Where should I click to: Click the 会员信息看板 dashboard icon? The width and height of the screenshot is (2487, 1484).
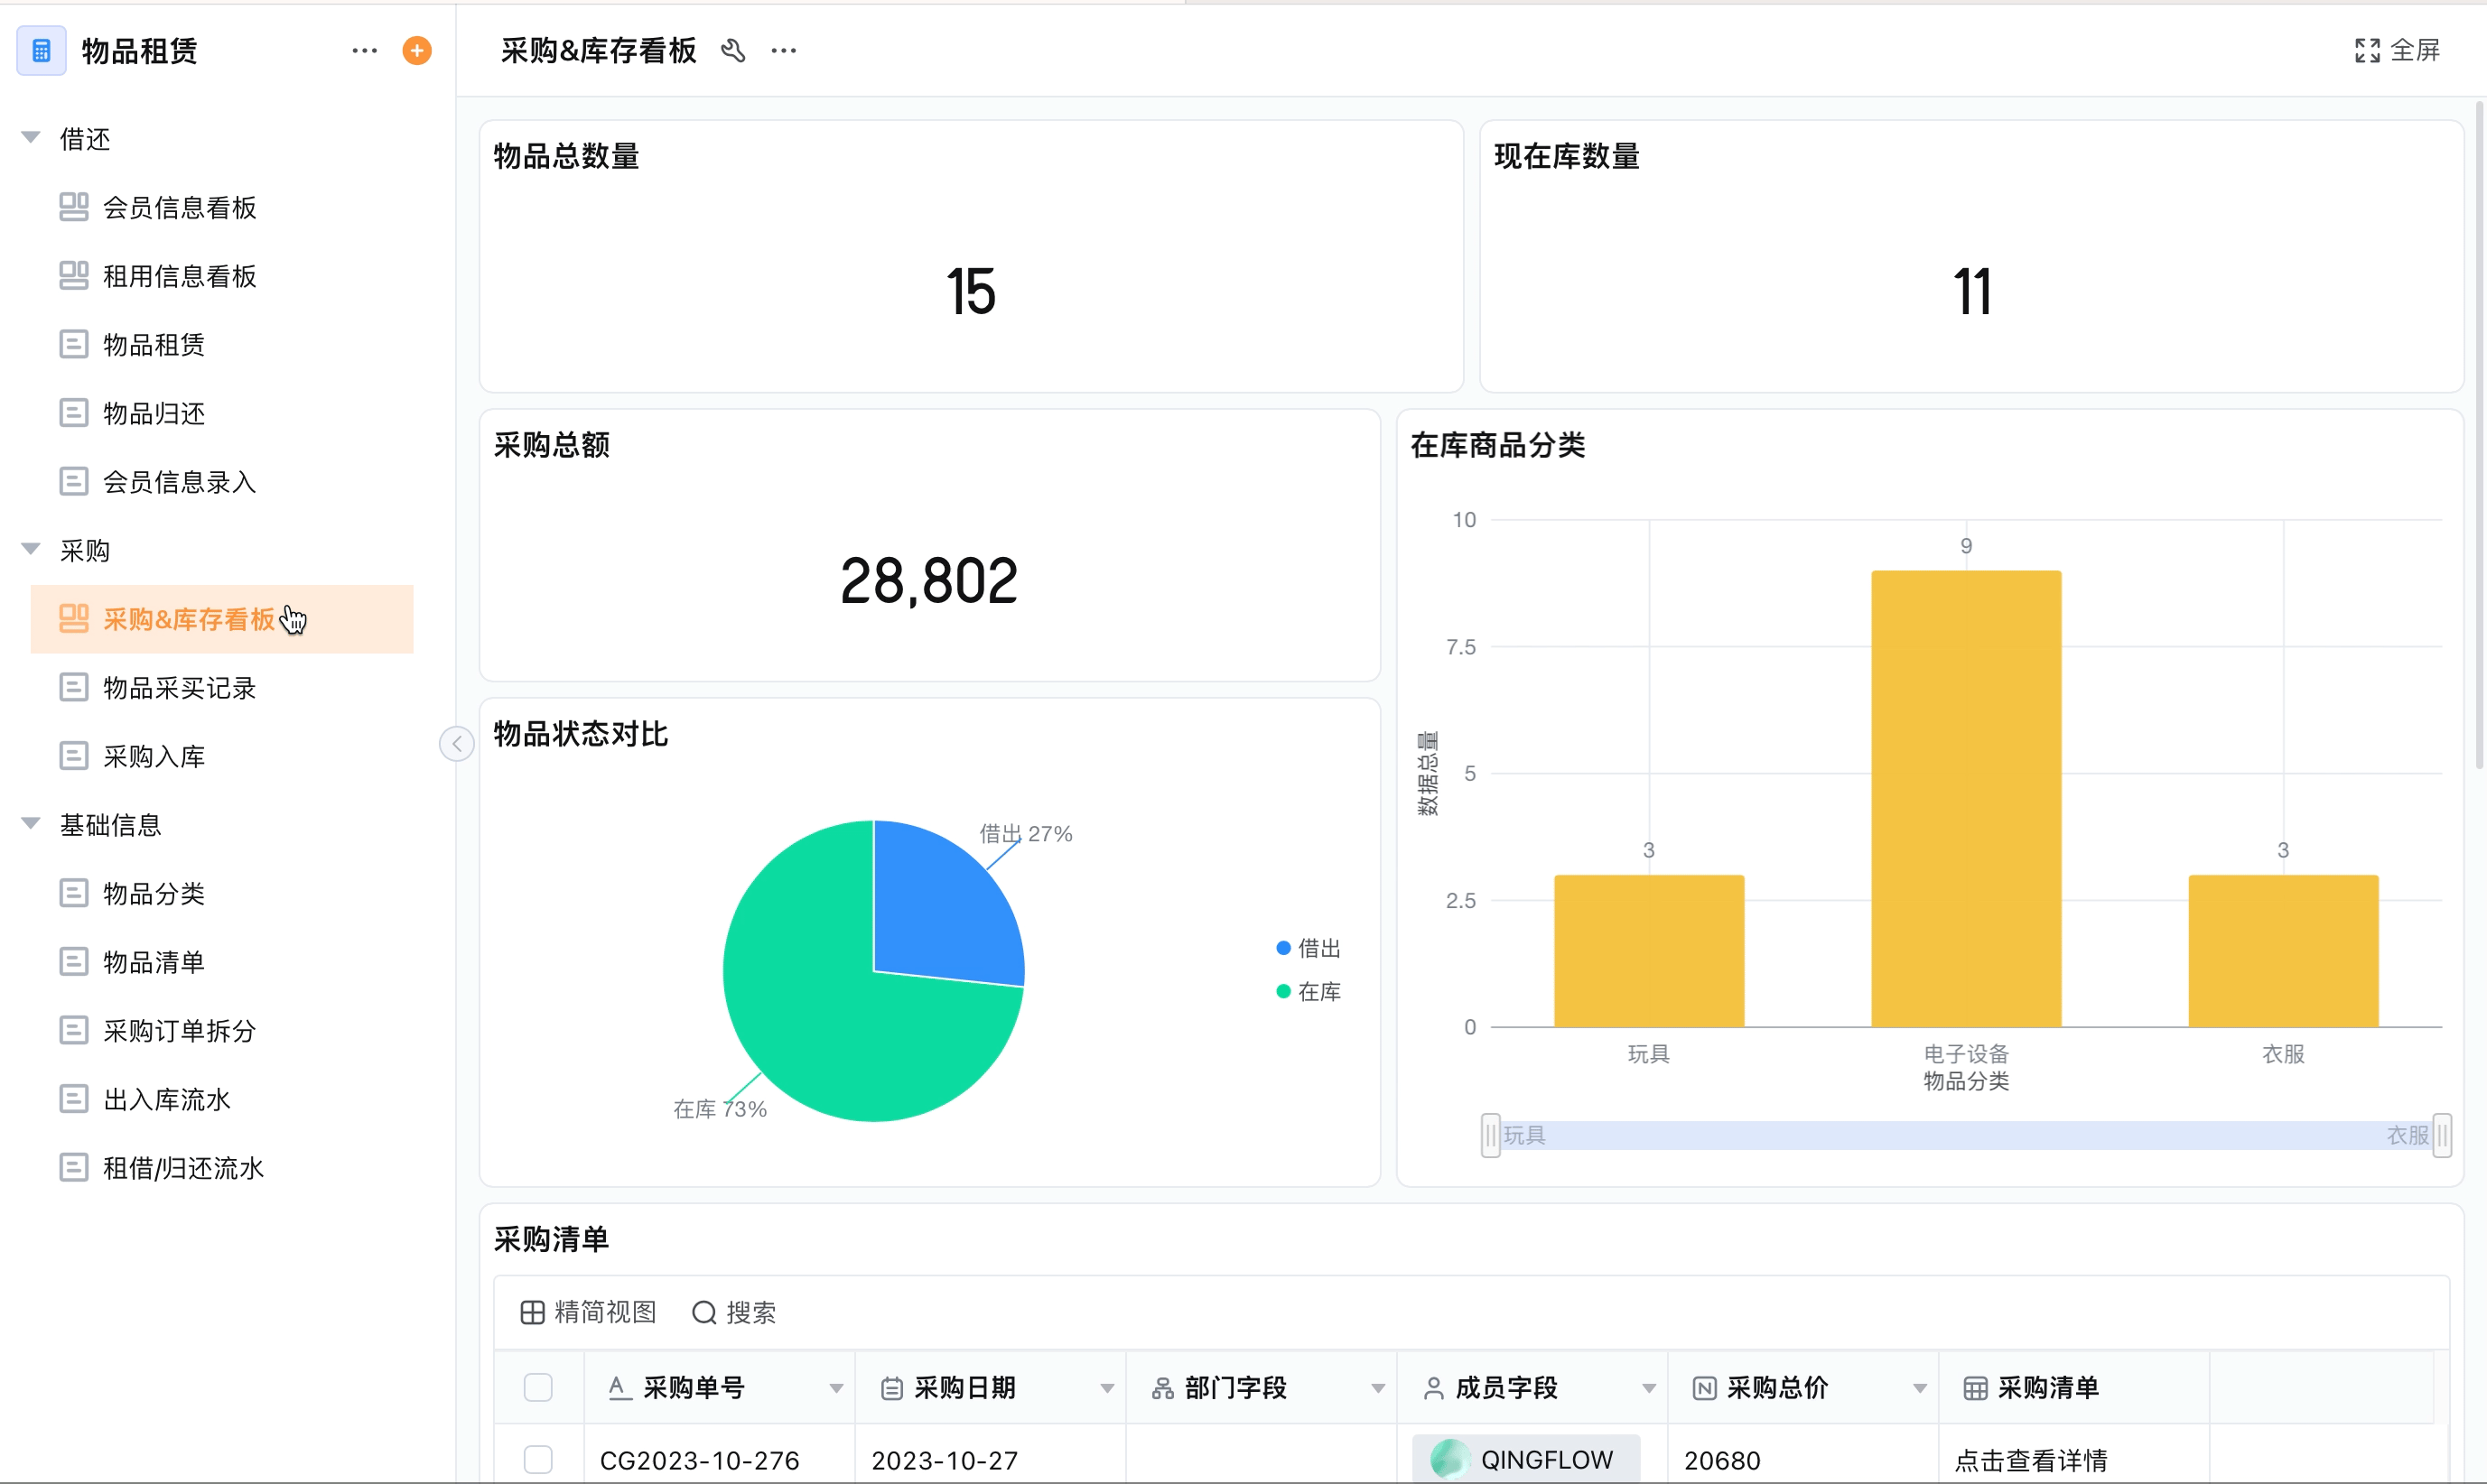(x=74, y=207)
